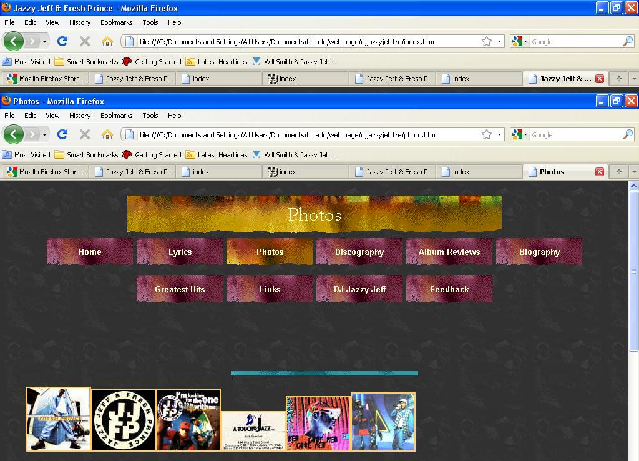Open History menu in Jazzy Jeff window
This screenshot has height=461, width=639.
click(80, 22)
